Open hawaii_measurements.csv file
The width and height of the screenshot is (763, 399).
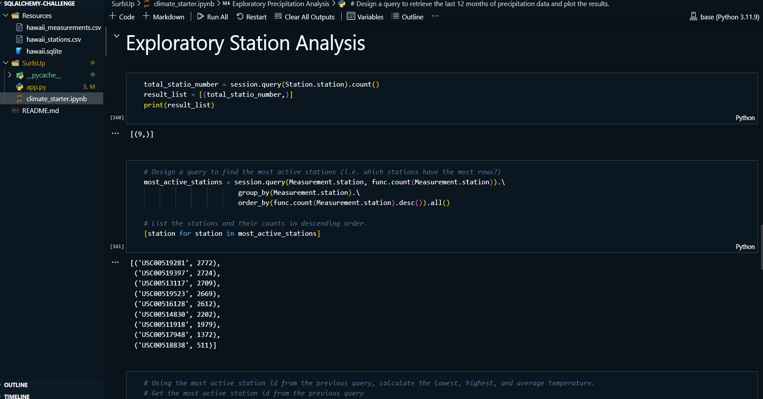tap(63, 27)
